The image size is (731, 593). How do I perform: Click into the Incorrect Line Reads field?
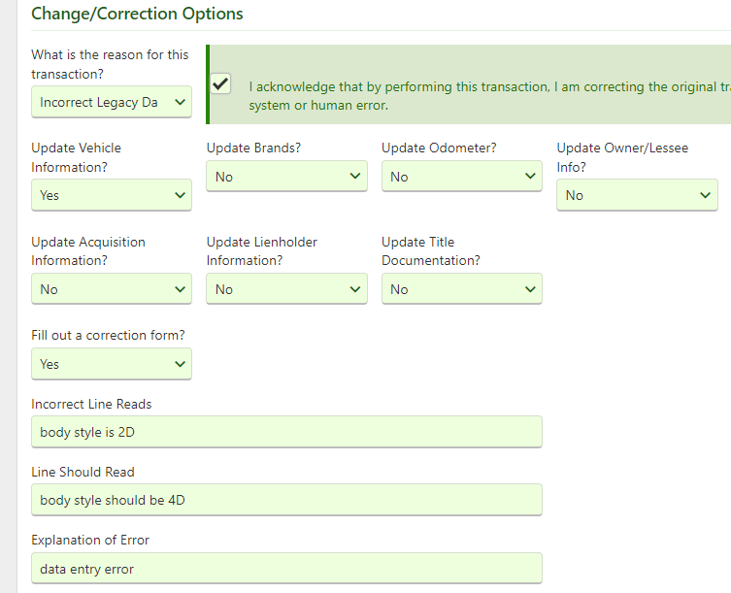286,432
